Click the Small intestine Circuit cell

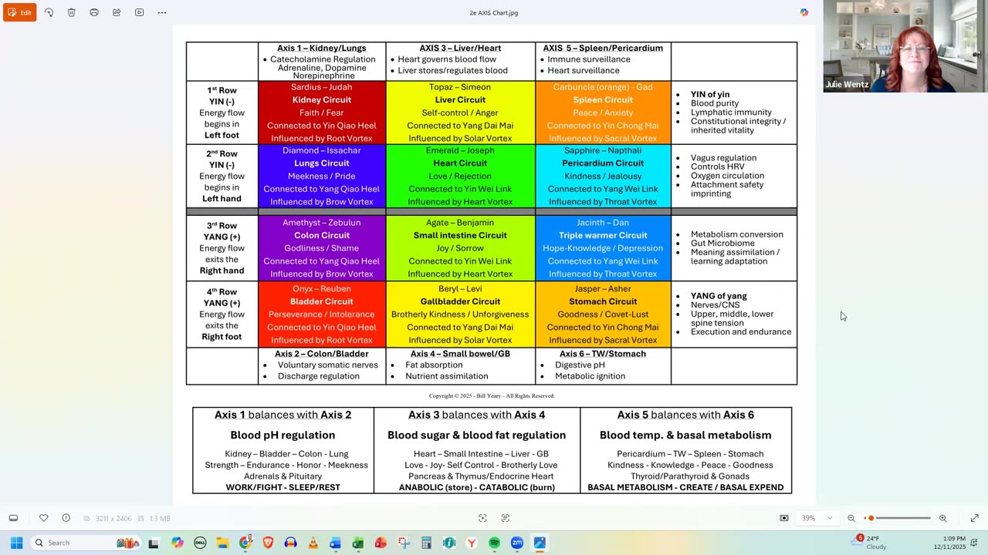tap(460, 248)
